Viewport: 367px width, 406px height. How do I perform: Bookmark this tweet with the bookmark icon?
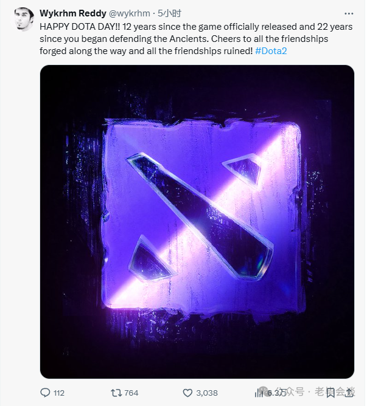tap(330, 393)
